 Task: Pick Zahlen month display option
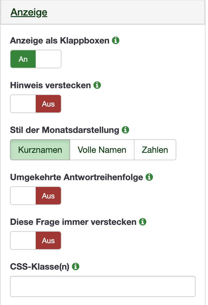point(155,150)
